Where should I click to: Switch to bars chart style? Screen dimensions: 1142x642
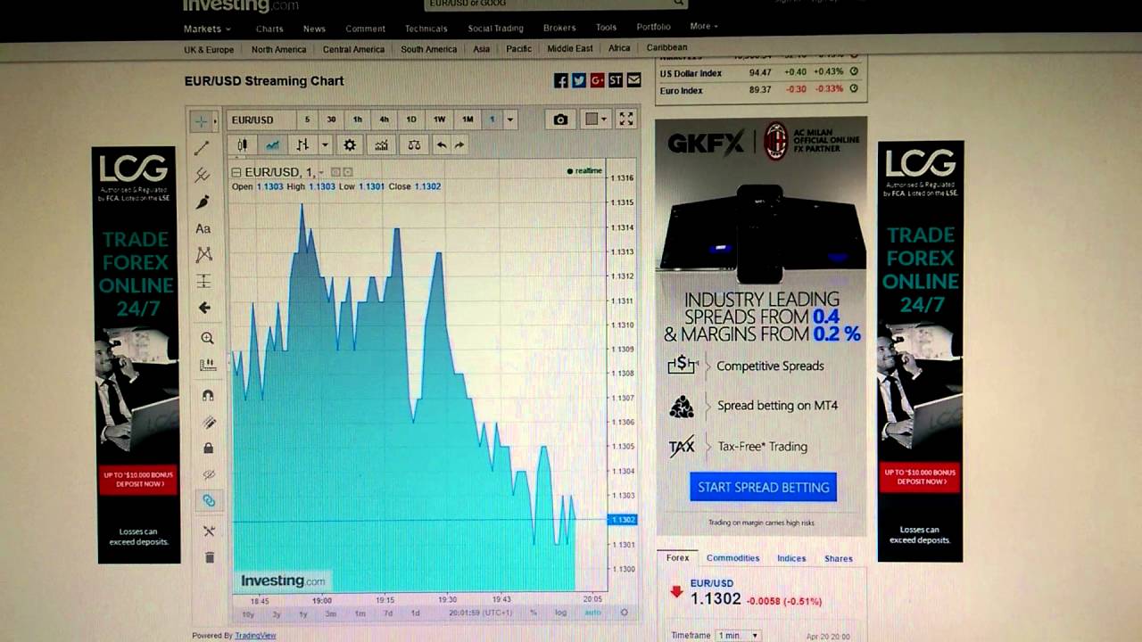(x=302, y=145)
